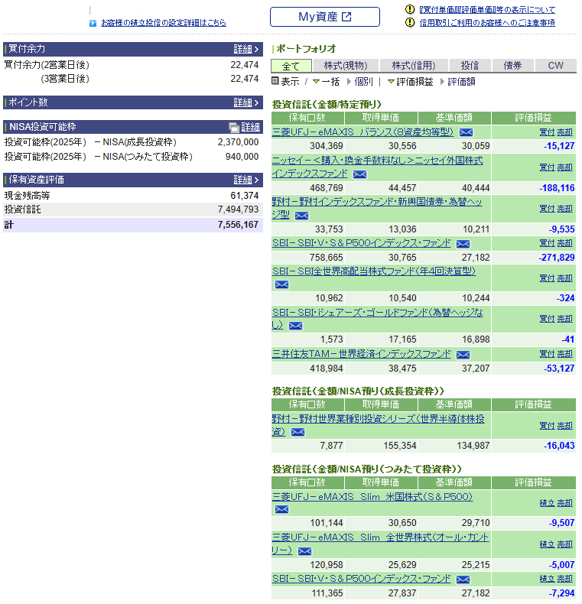Screen dimensions: 582x604
Task: Click warning icon beside 買付単価・評価単価等の表示について
Action: (410, 9)
